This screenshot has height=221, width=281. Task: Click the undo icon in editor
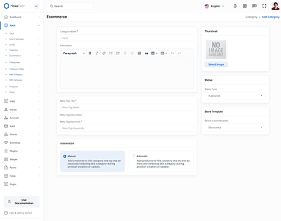(172, 53)
